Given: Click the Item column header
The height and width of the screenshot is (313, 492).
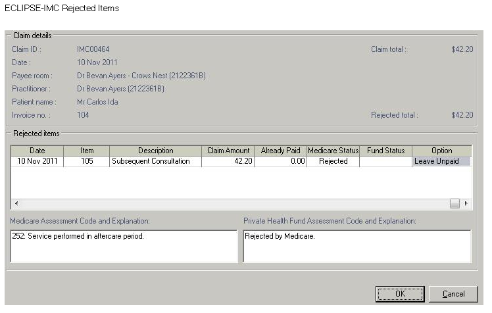Looking at the screenshot, I should [x=87, y=151].
